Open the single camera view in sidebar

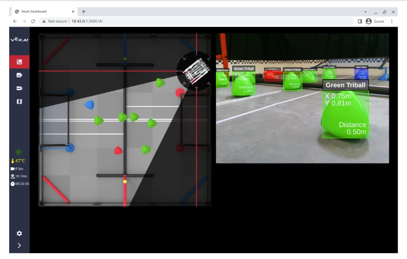[19, 75]
